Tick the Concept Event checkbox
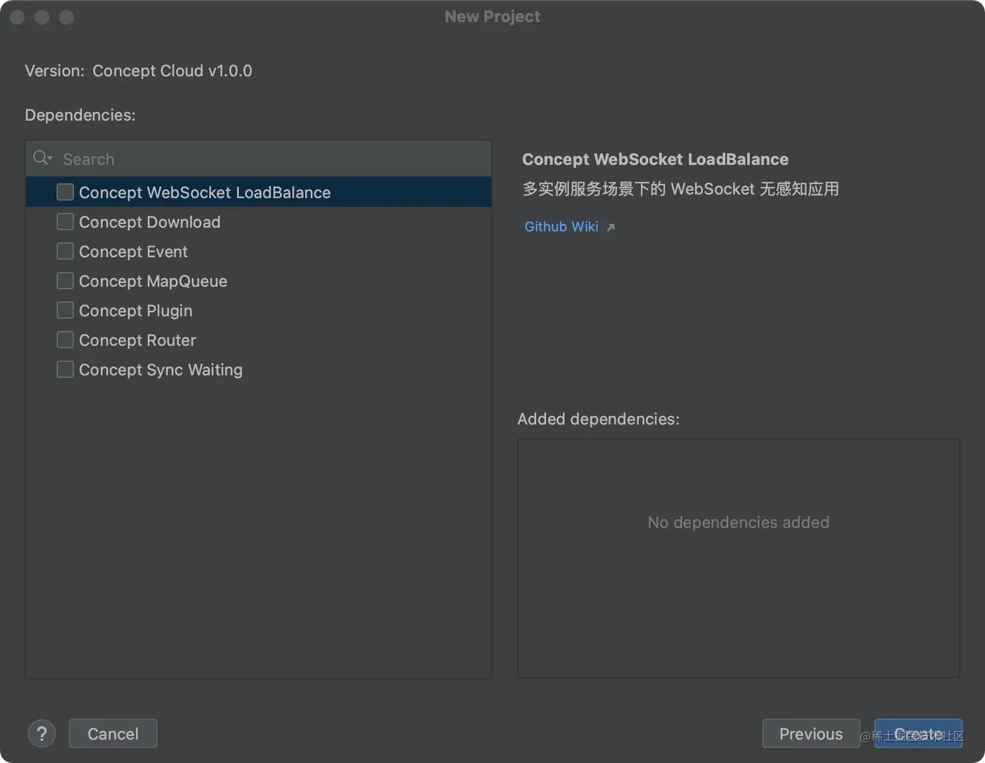Viewport: 985px width, 763px height. point(65,251)
